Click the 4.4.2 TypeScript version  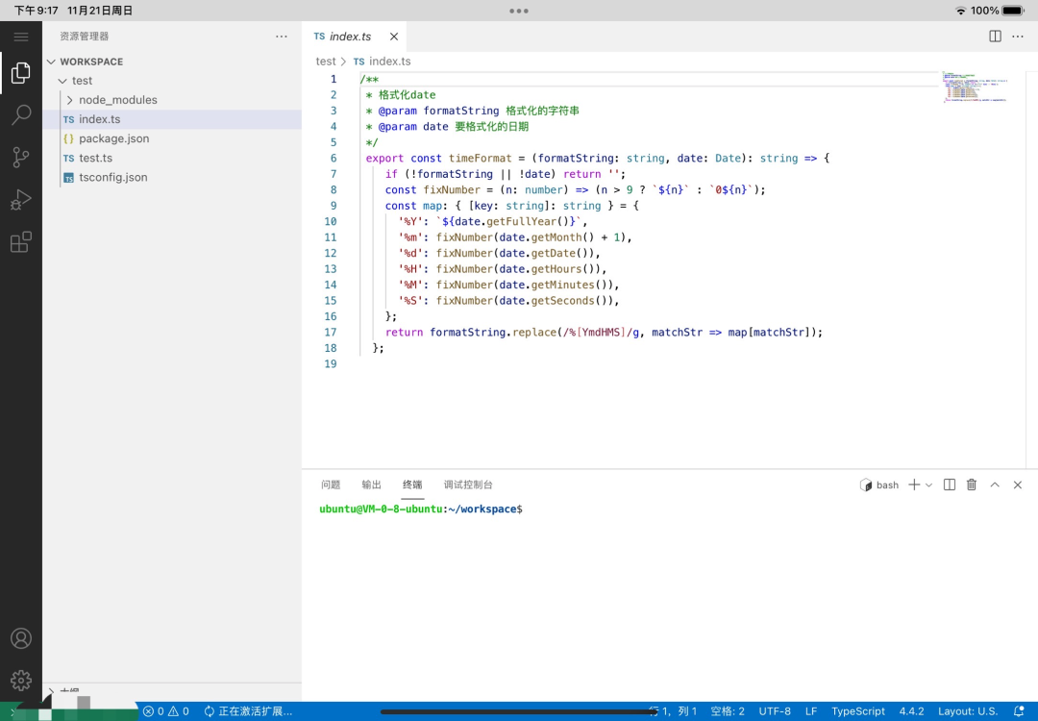tap(911, 711)
